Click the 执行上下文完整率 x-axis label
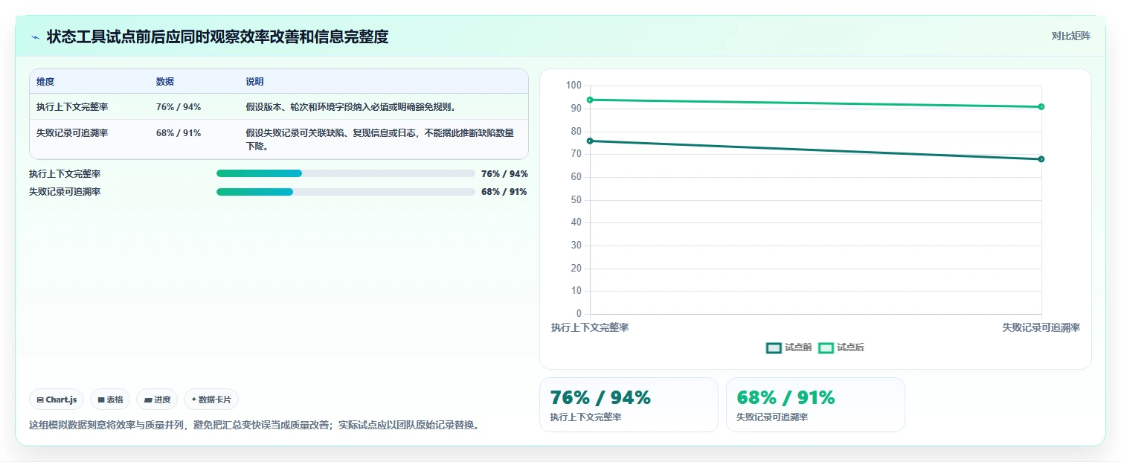Image resolution: width=1121 pixels, height=462 pixels. [590, 327]
